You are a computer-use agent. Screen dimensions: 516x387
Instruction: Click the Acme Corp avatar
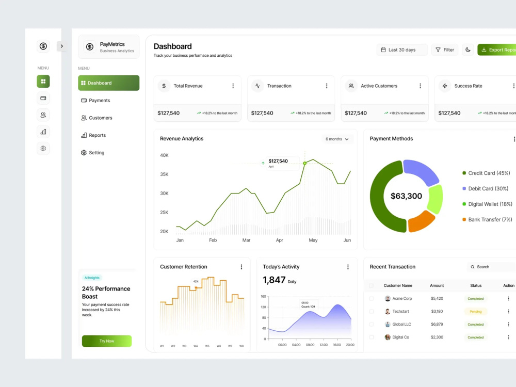click(388, 298)
